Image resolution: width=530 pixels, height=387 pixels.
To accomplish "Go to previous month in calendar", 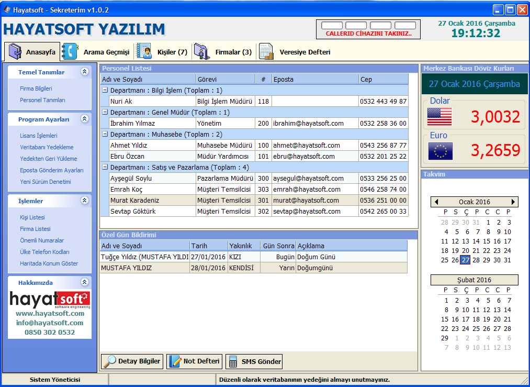I will coord(436,202).
